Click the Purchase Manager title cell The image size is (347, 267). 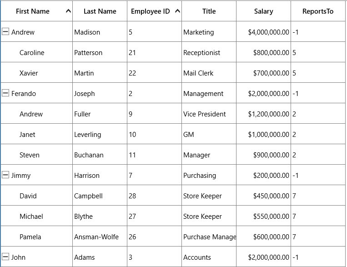tap(209, 237)
